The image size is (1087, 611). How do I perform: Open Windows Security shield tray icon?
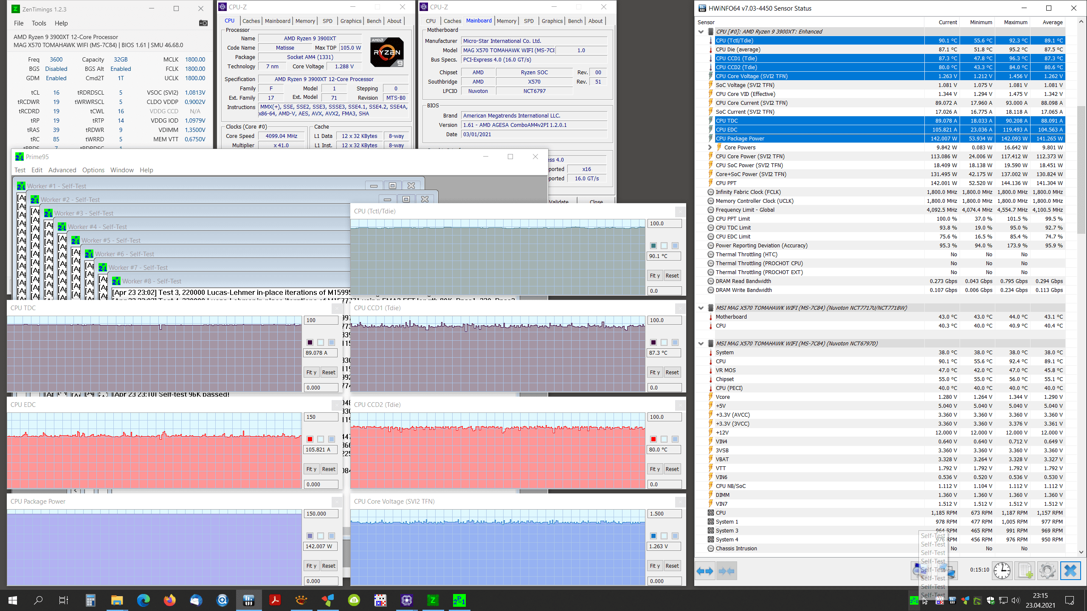[991, 600]
